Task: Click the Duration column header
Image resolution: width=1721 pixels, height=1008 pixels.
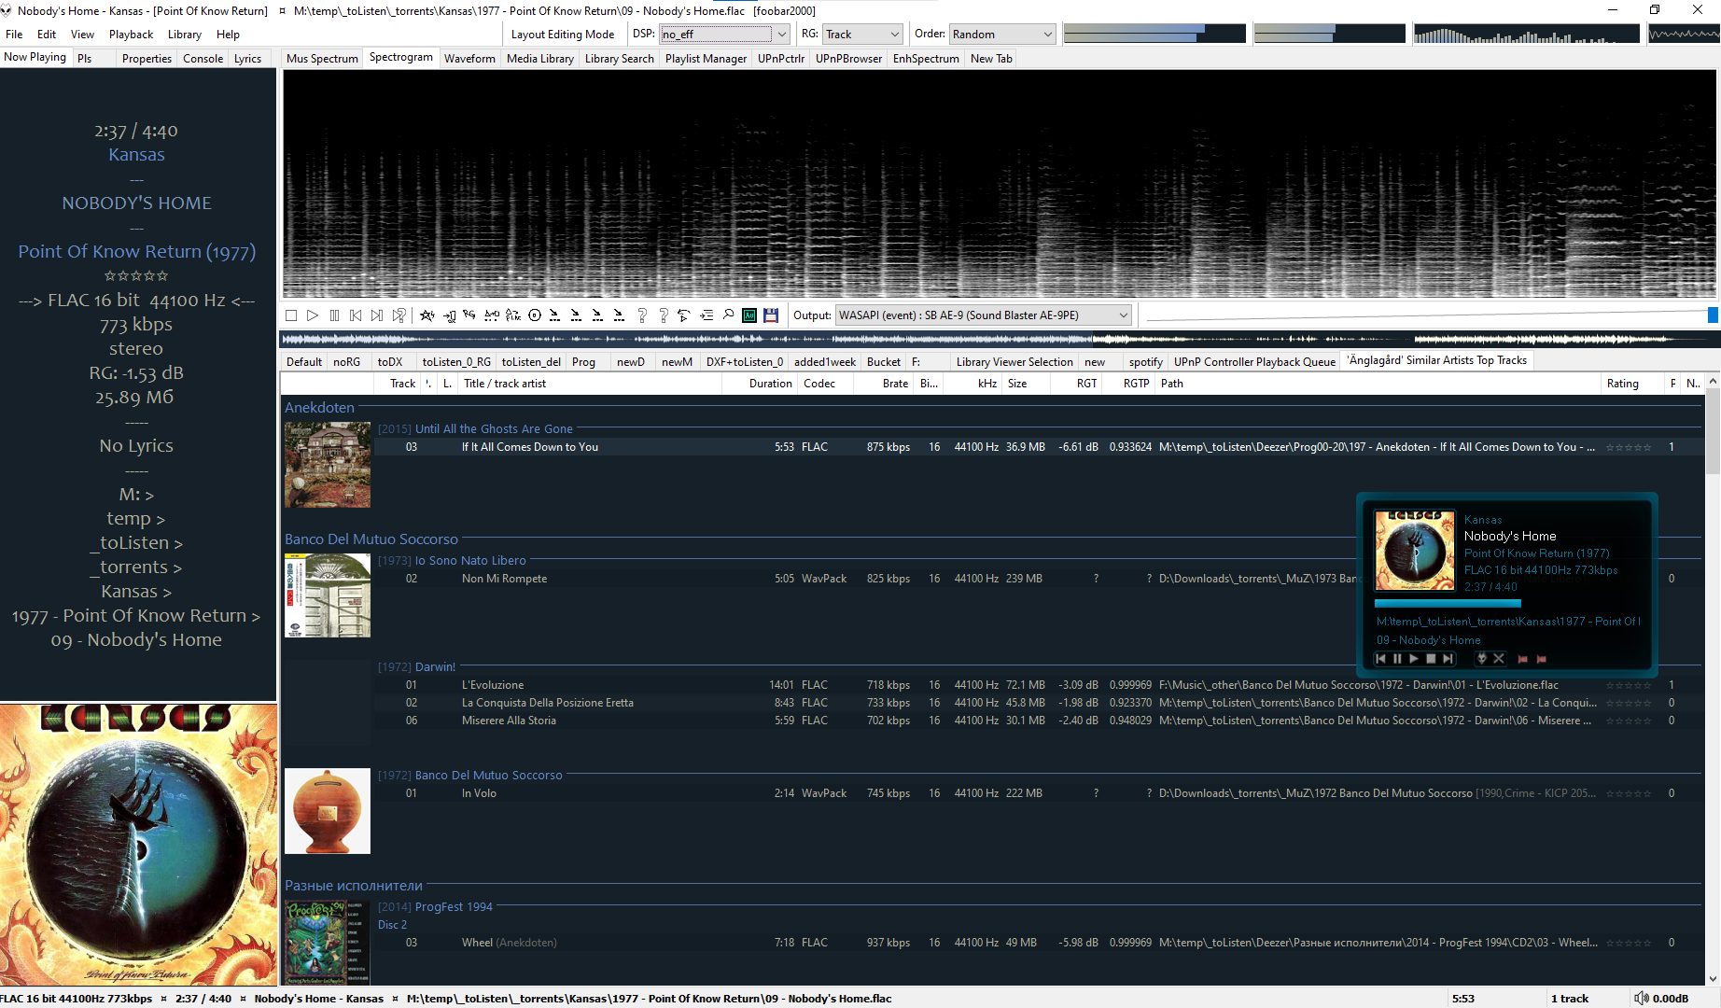Action: (x=770, y=384)
